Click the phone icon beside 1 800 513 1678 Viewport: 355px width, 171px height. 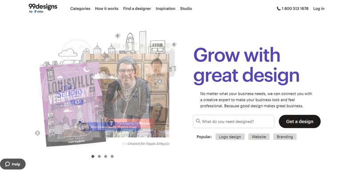[x=279, y=8]
